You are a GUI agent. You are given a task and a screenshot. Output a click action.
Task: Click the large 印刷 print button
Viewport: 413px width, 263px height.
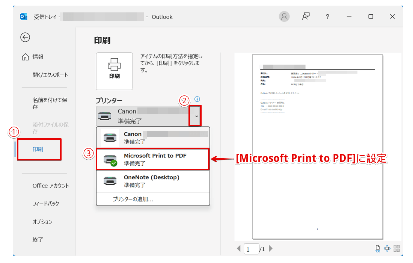tap(114, 71)
